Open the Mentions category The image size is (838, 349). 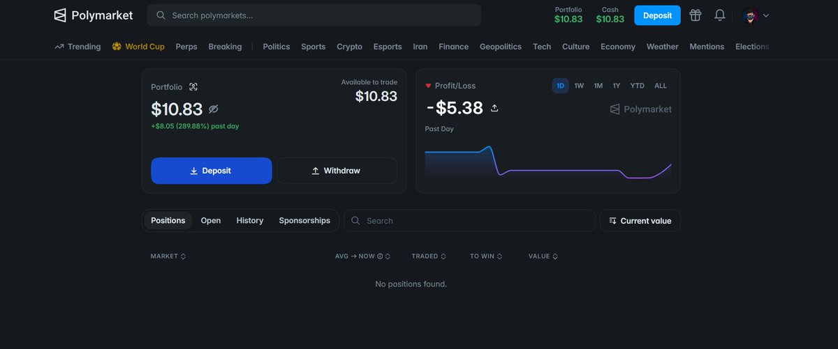click(707, 47)
